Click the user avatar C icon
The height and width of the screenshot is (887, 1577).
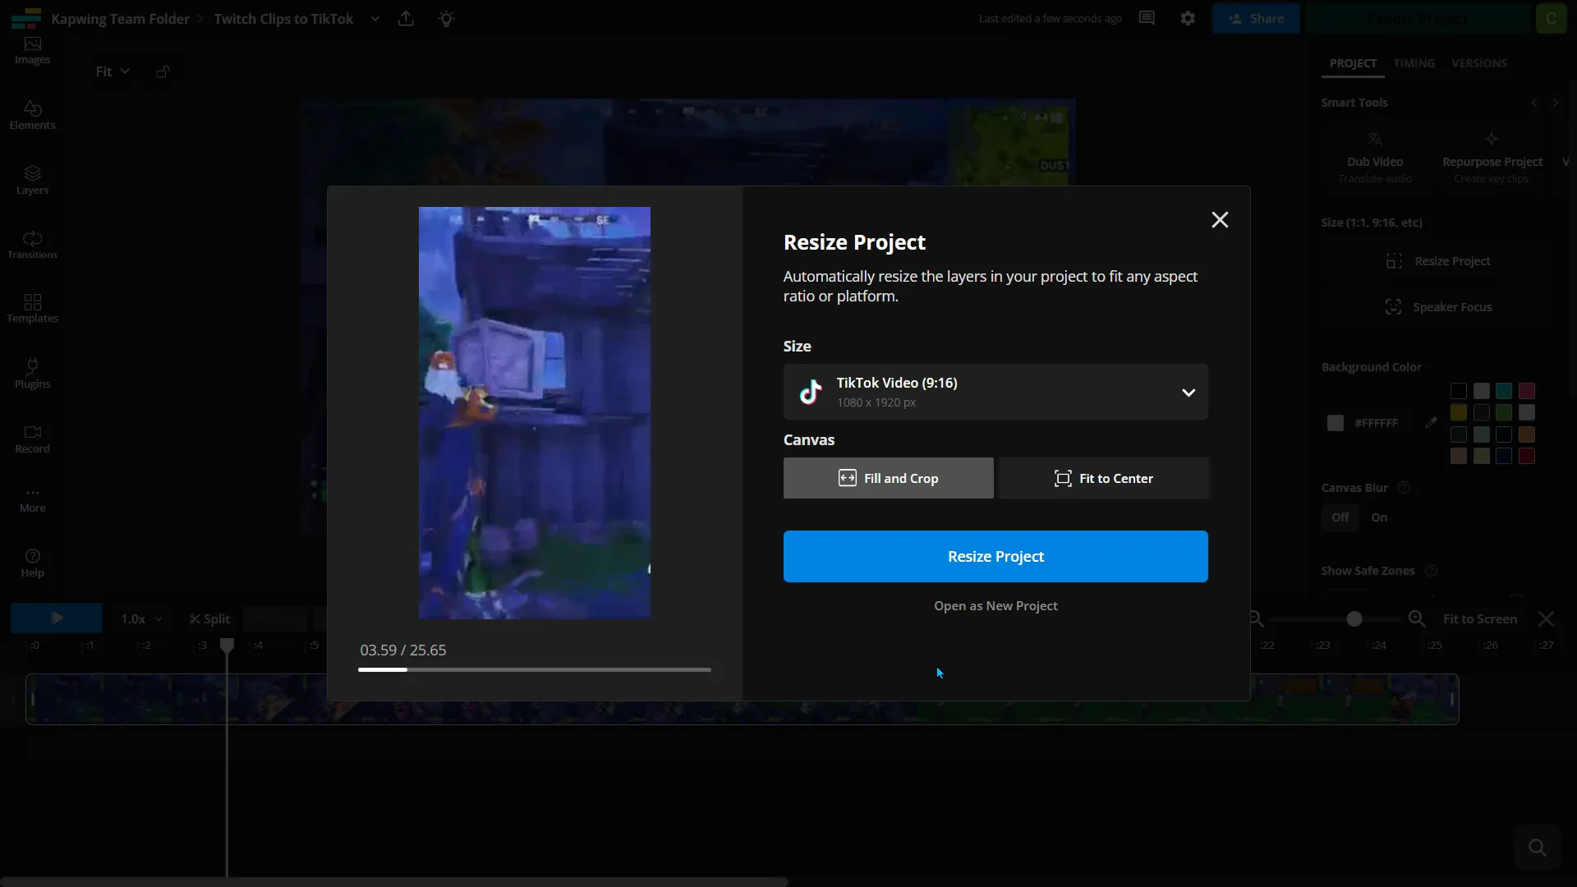[x=1551, y=18]
